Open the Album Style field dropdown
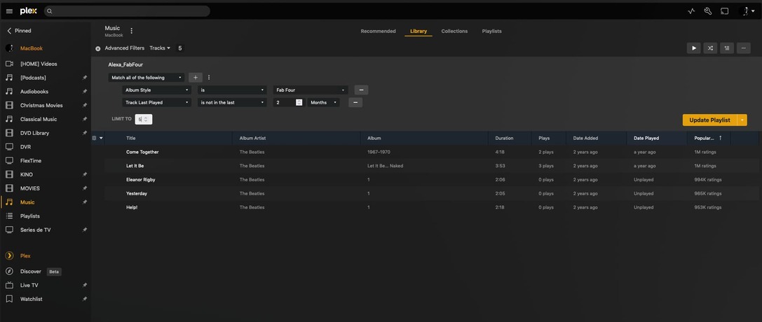Image resolution: width=762 pixels, height=322 pixels. 156,90
